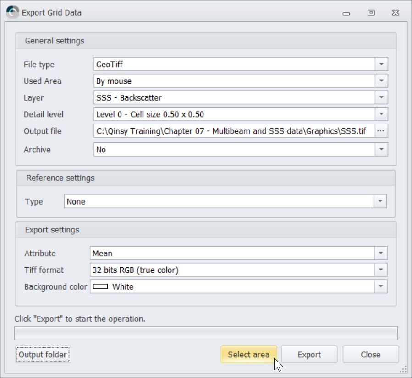Close the dialog using title bar X

click(x=396, y=13)
